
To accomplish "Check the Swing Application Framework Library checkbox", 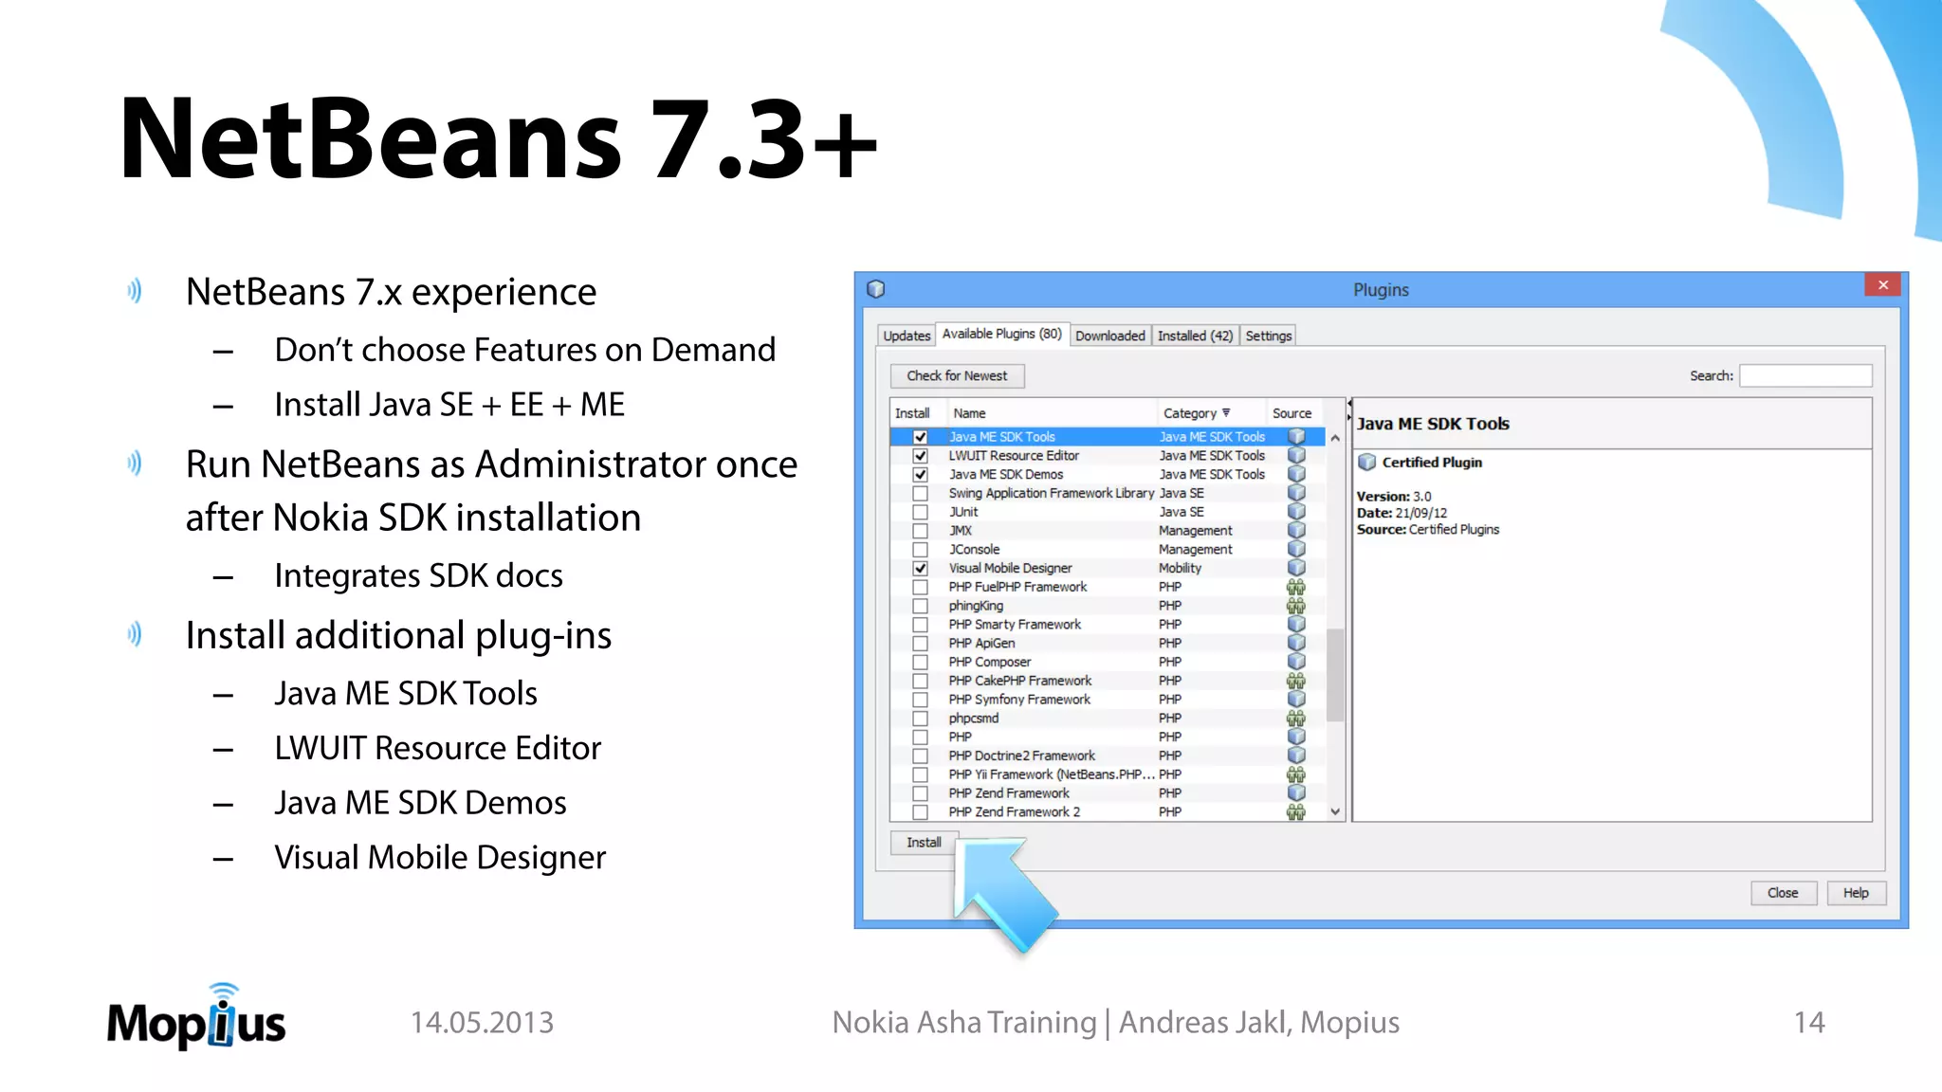I will click(920, 493).
